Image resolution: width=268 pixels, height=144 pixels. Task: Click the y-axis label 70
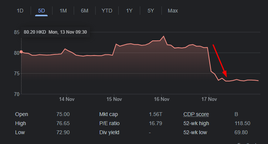[x=17, y=94]
